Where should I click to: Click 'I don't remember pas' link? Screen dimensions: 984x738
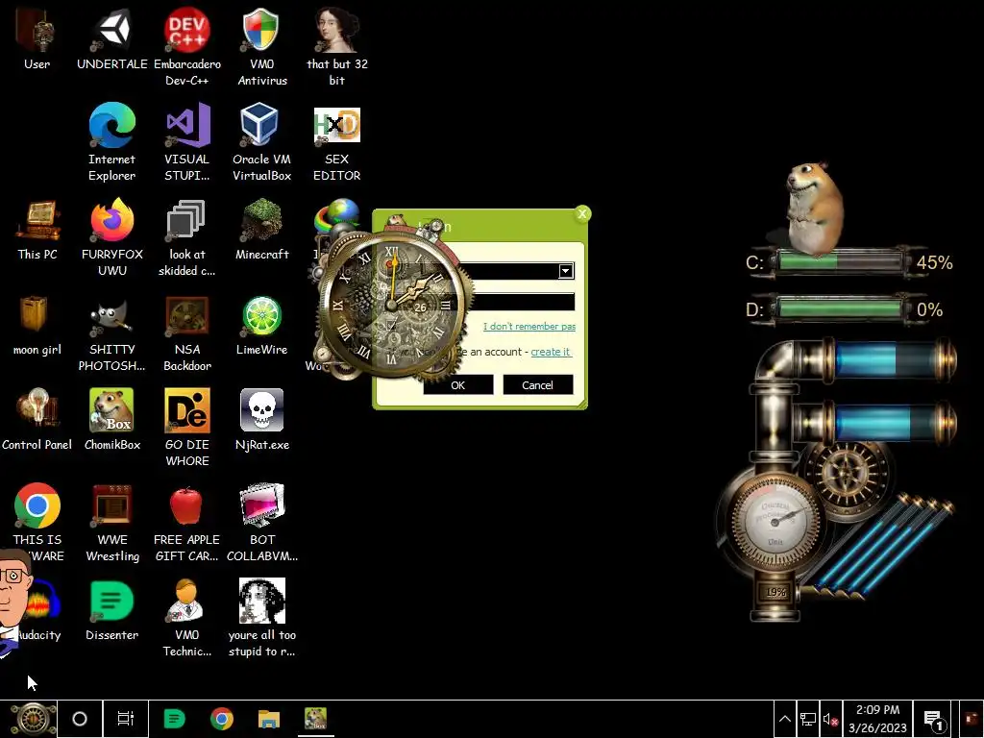[x=529, y=327]
